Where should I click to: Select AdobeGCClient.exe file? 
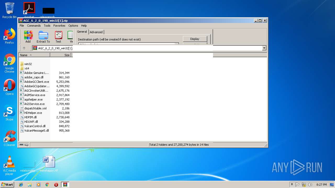pyautogui.click(x=37, y=82)
